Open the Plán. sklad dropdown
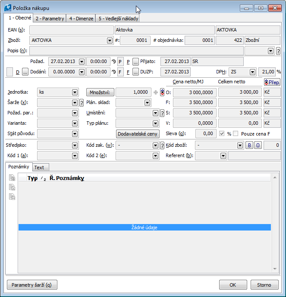Viewport: 286px width, 297px height. [x=147, y=103]
